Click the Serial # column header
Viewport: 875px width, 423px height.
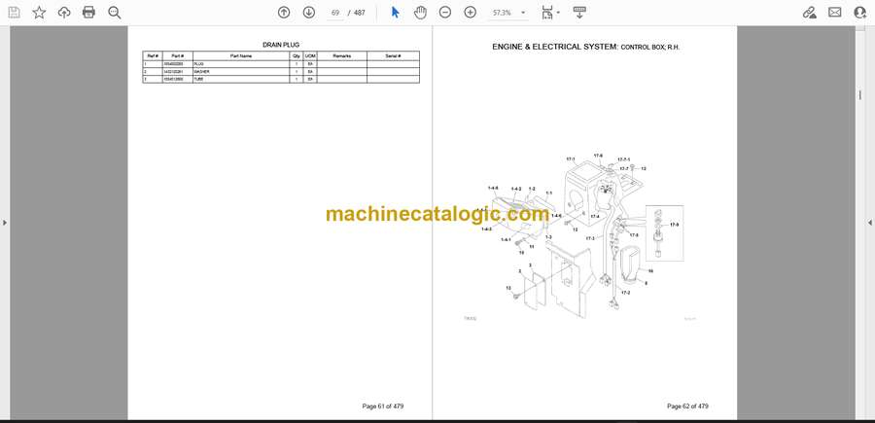393,55
